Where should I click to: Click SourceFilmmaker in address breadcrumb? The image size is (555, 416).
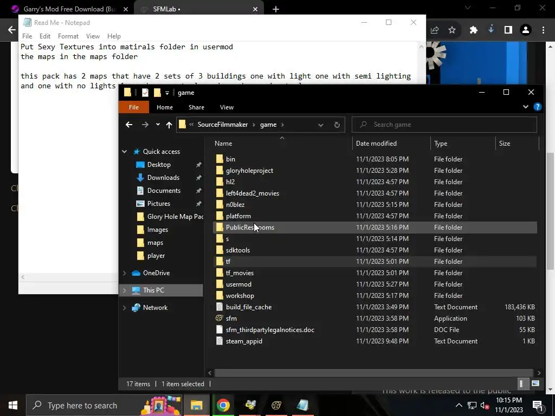pos(223,125)
